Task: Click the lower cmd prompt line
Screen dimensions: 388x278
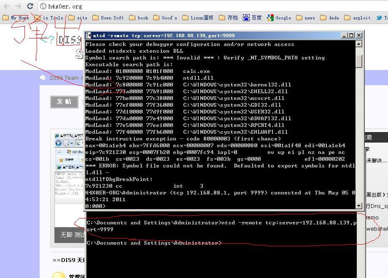Action: tap(154, 243)
